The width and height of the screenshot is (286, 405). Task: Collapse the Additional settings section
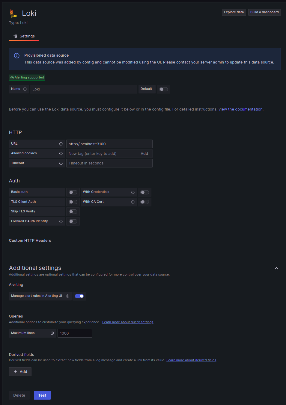tap(276, 268)
